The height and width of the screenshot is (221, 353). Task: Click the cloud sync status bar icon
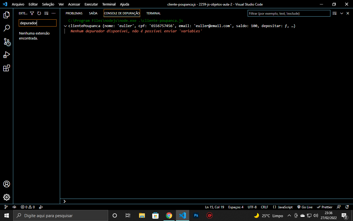point(14,207)
